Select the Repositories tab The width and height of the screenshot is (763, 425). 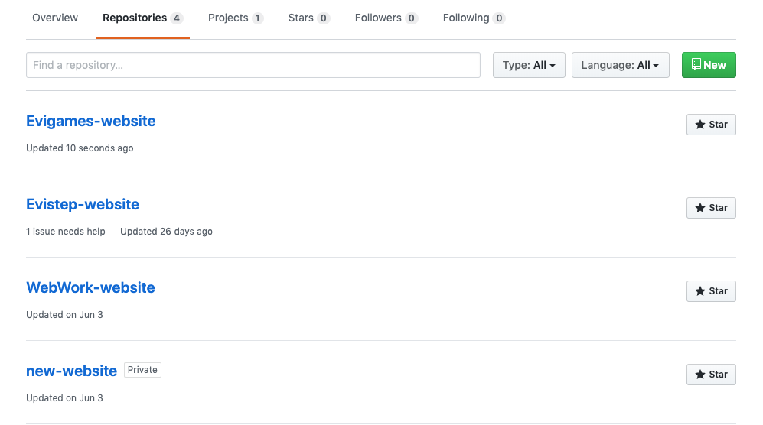click(142, 18)
